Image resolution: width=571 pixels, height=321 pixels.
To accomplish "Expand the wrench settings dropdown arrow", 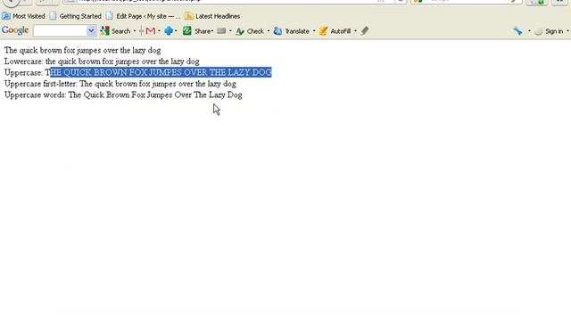I will [x=529, y=31].
